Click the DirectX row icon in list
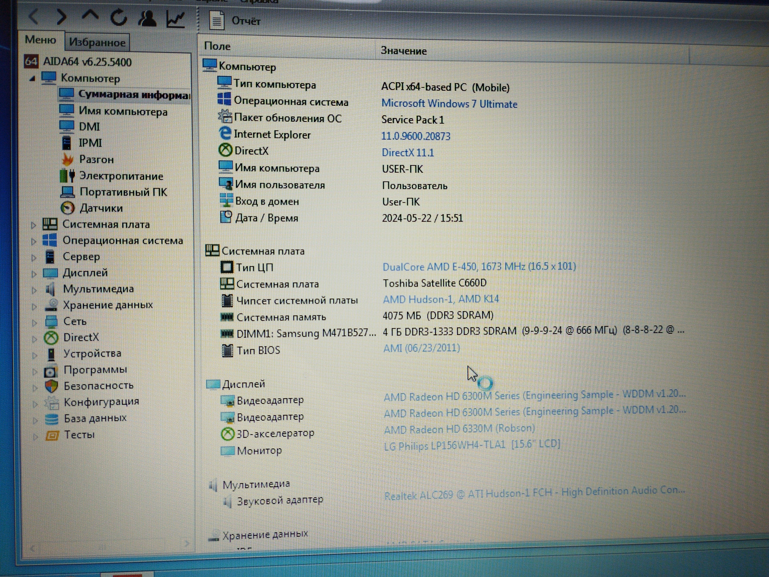This screenshot has width=769, height=577. 225,150
